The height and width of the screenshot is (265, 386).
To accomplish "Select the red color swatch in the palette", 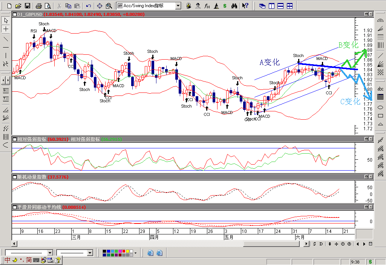I will (123, 251).
